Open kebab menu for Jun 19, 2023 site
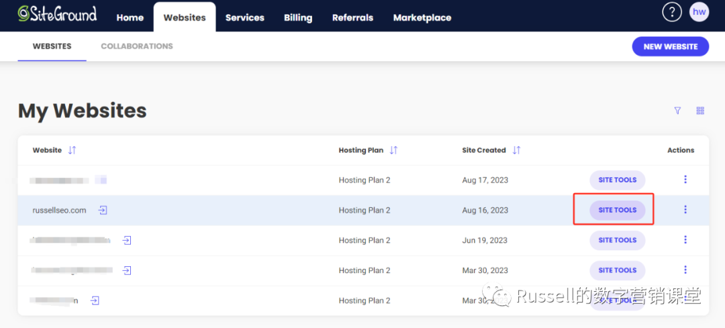The width and height of the screenshot is (725, 328). pos(685,240)
